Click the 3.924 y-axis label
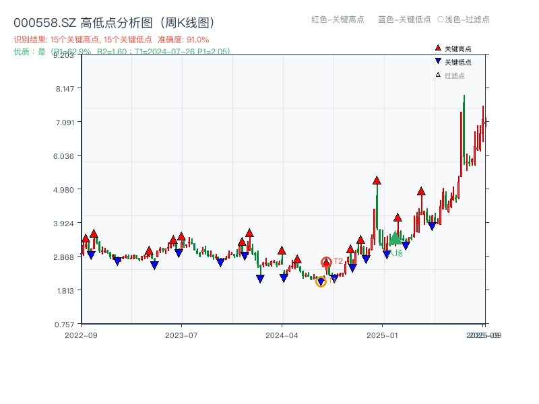Screen dimensions: 539x404 [63, 224]
